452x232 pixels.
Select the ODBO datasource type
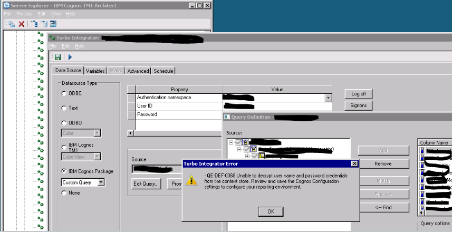[64, 123]
